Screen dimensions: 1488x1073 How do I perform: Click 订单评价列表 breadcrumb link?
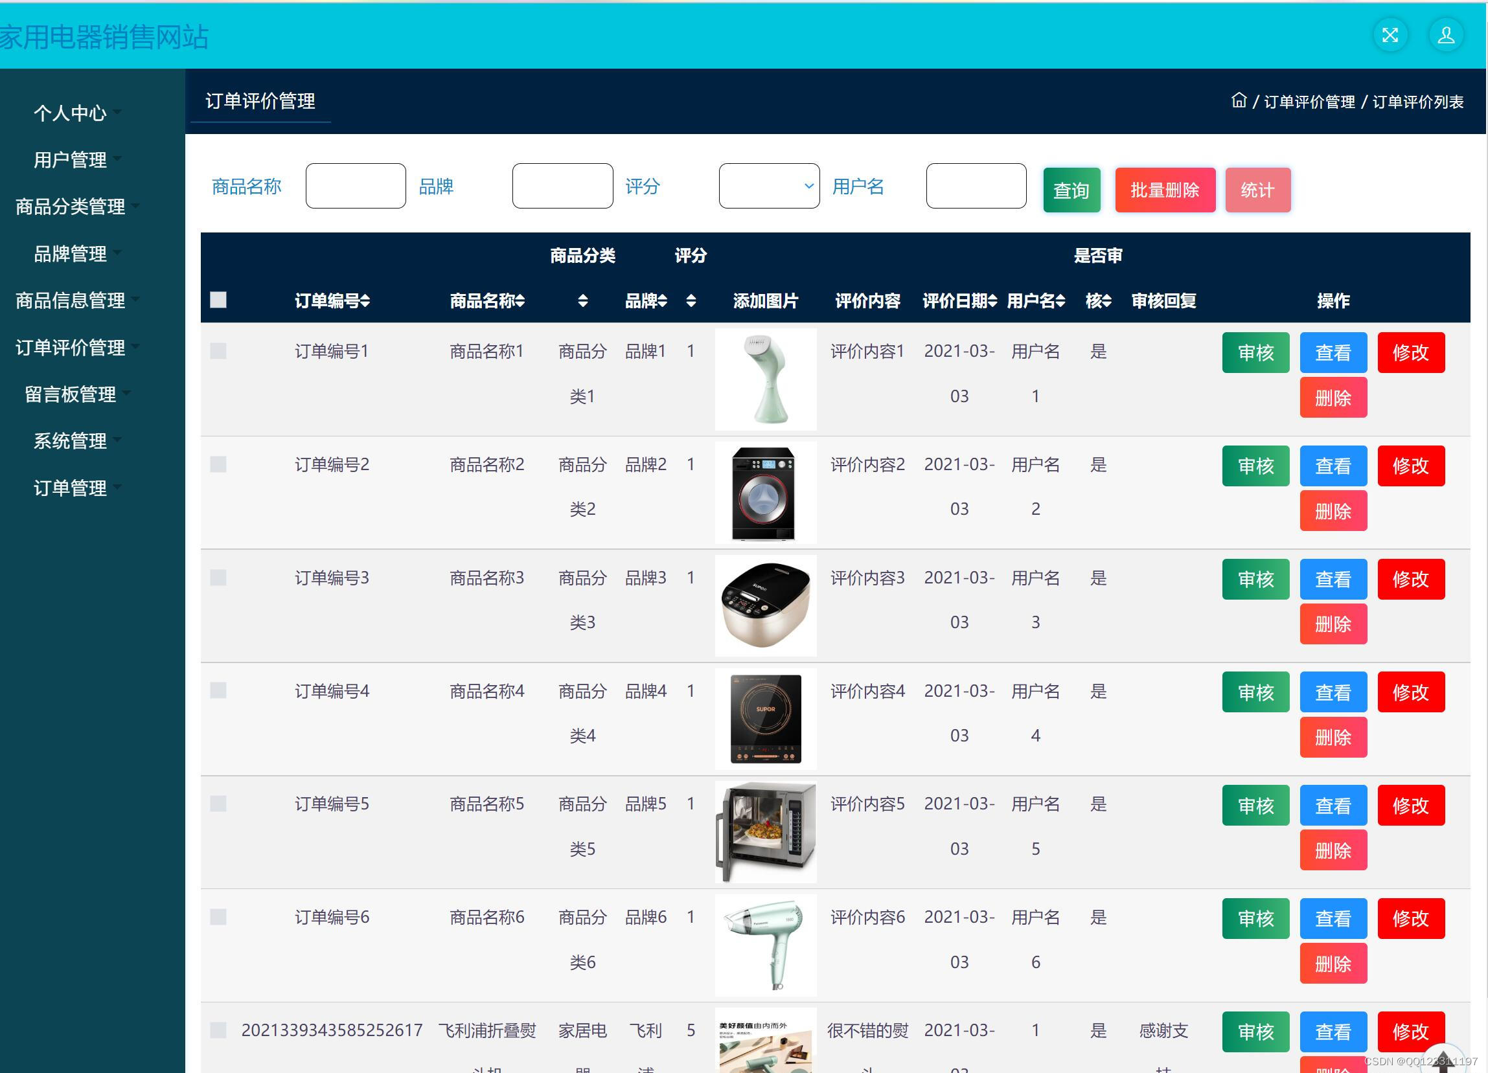[1418, 102]
